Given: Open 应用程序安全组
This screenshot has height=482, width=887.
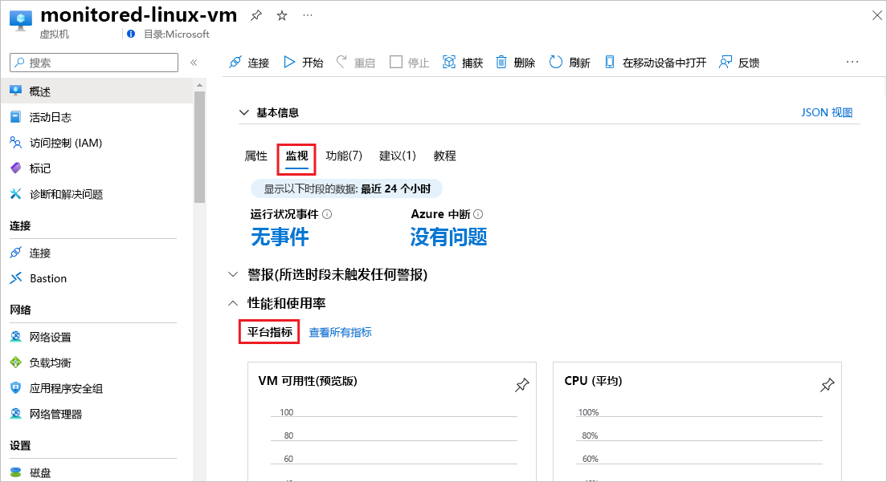Looking at the screenshot, I should pyautogui.click(x=96, y=388).
